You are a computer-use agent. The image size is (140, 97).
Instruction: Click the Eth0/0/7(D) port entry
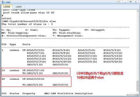(36, 53)
